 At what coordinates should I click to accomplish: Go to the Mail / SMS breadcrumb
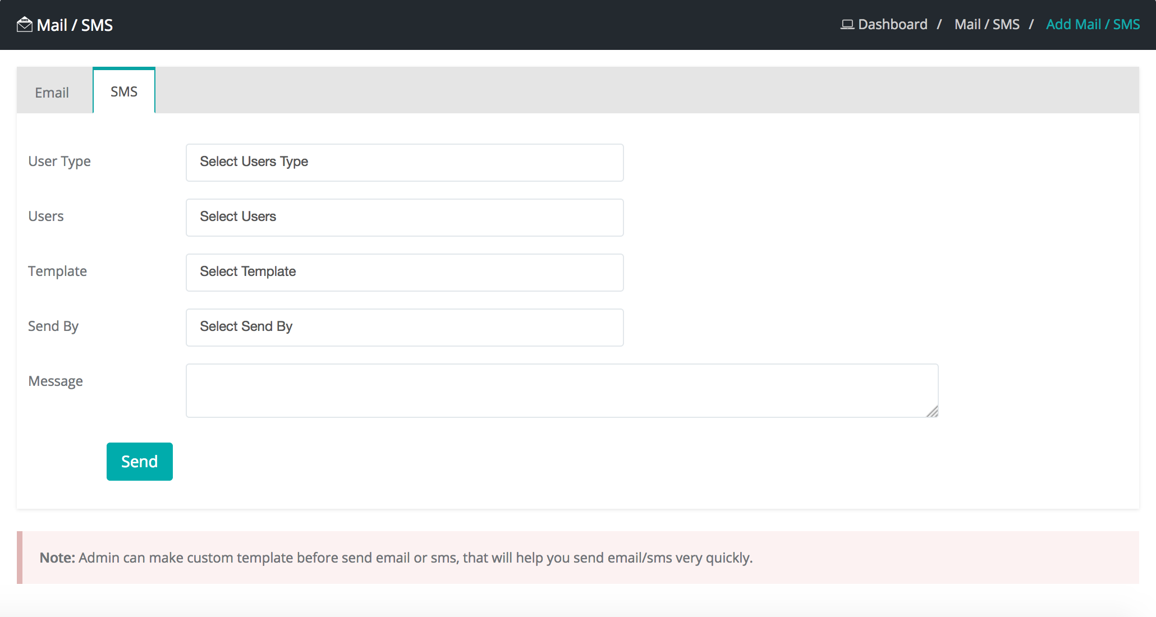[x=987, y=25]
